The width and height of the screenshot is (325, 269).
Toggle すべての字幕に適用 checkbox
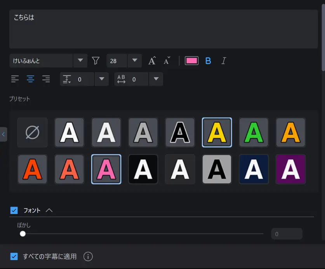14,256
